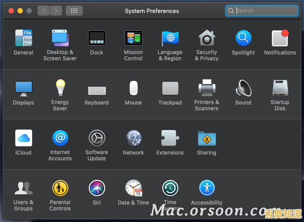Viewport: 304px width, 222px height.
Task: Click the Show All grid button
Action: (74, 11)
